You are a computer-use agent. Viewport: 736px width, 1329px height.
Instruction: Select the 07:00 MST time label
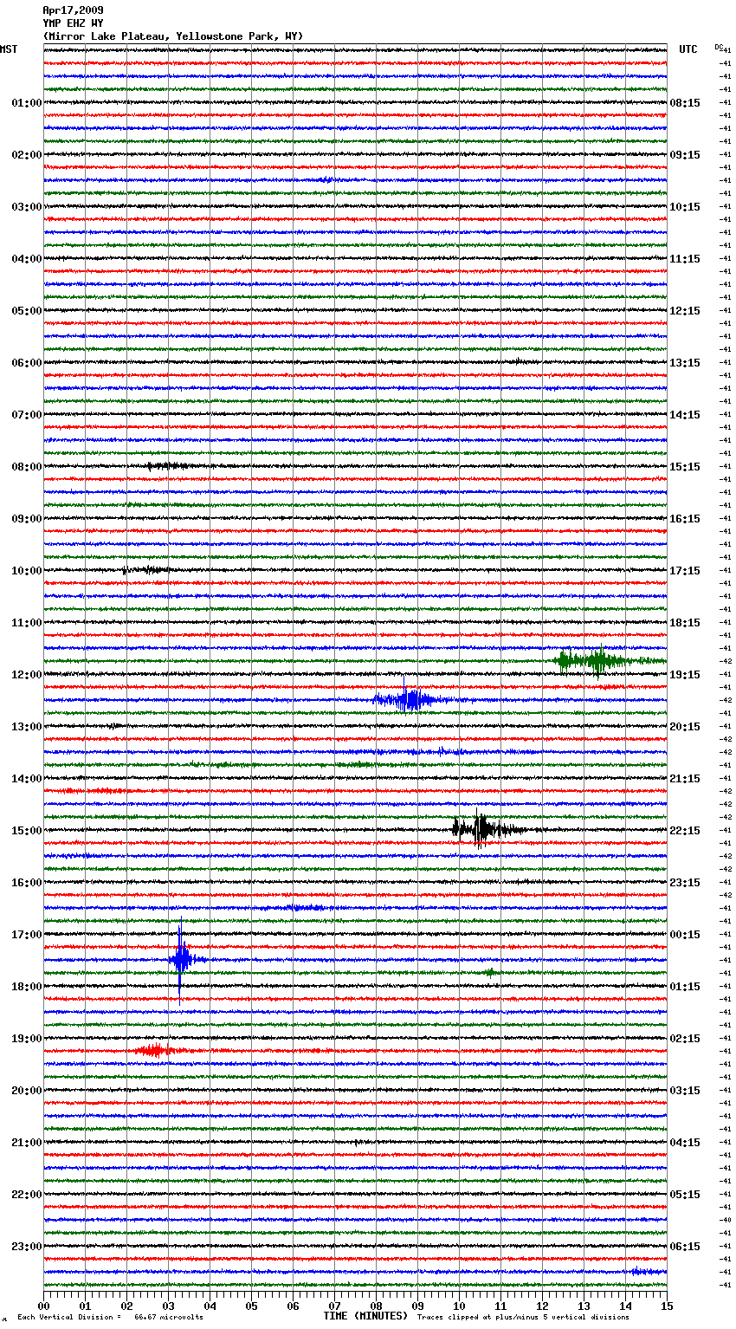tap(26, 415)
